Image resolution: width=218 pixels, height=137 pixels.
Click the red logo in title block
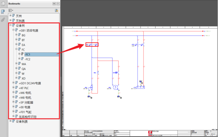[x=150, y=133]
